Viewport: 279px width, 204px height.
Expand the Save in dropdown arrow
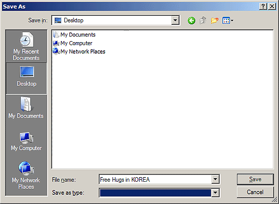(176, 20)
